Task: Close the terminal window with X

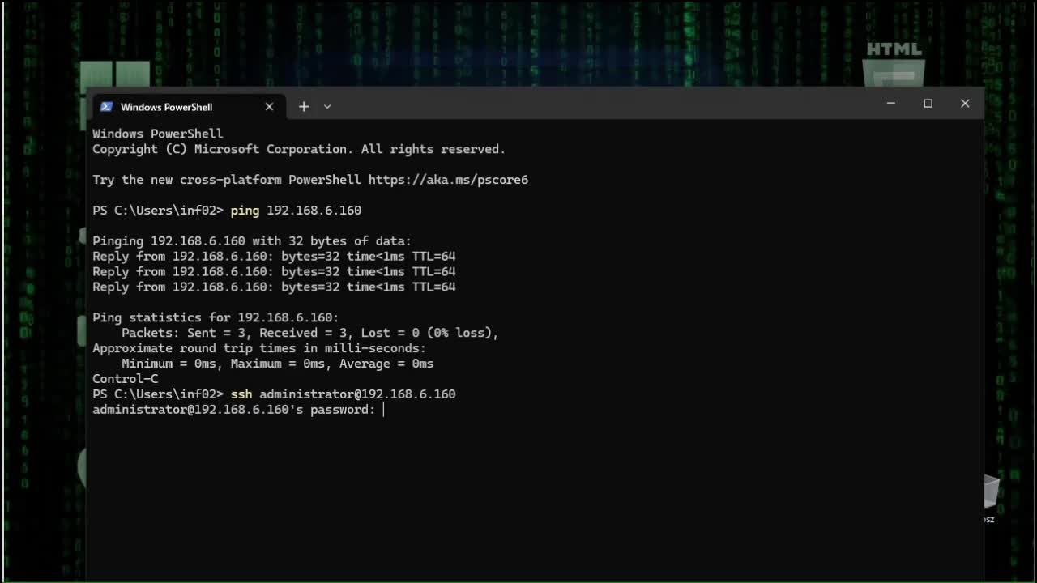Action: 965,104
